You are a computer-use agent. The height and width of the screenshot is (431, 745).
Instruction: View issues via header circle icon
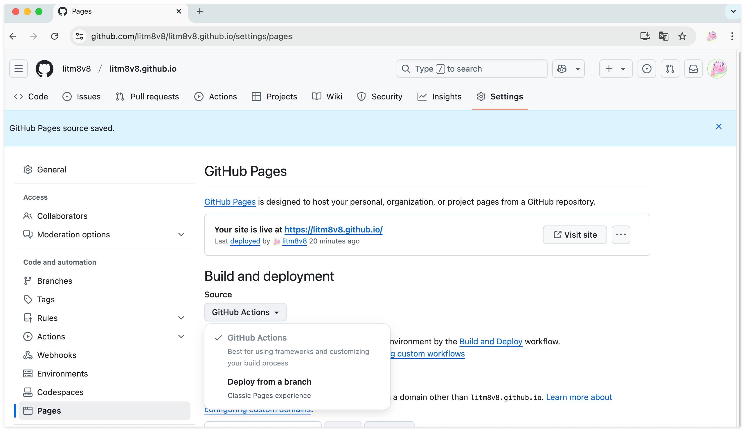(x=647, y=69)
